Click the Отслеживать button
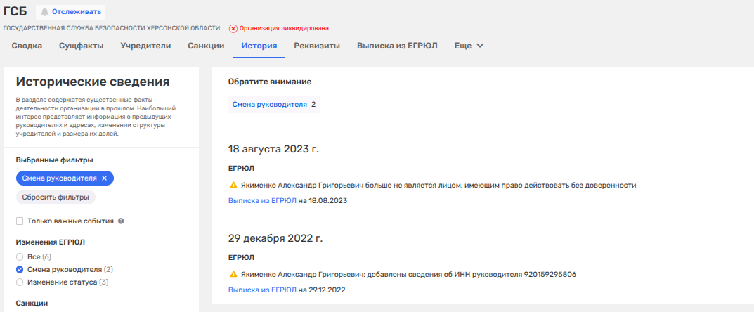Viewport: 754px width, 312px height. tap(70, 12)
